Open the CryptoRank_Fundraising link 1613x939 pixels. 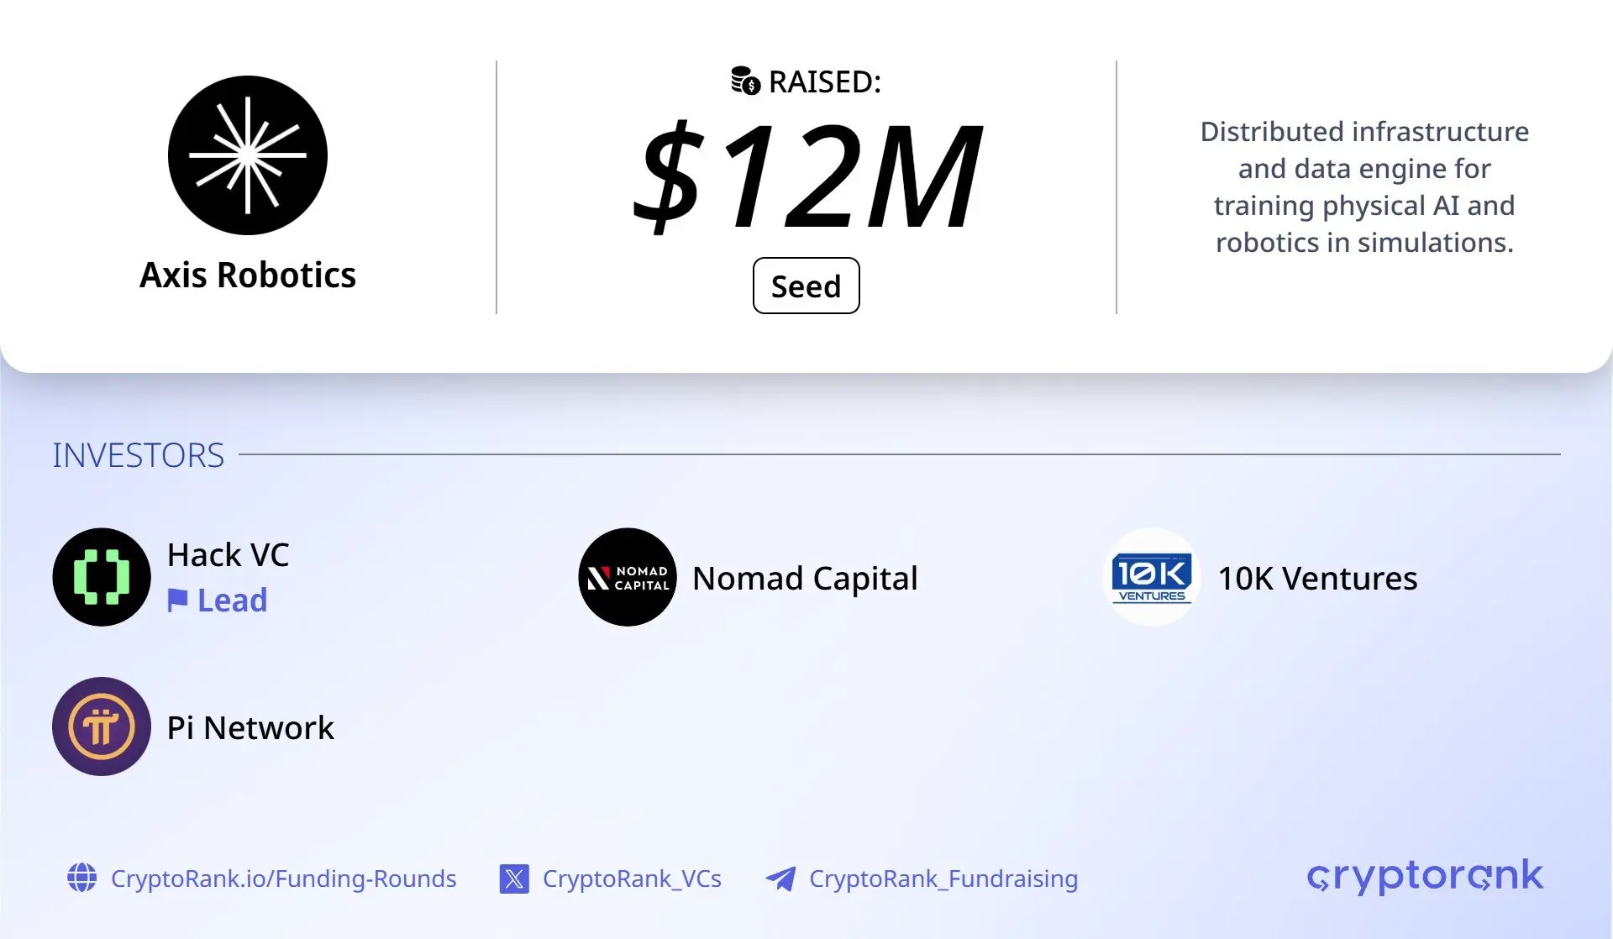point(943,879)
